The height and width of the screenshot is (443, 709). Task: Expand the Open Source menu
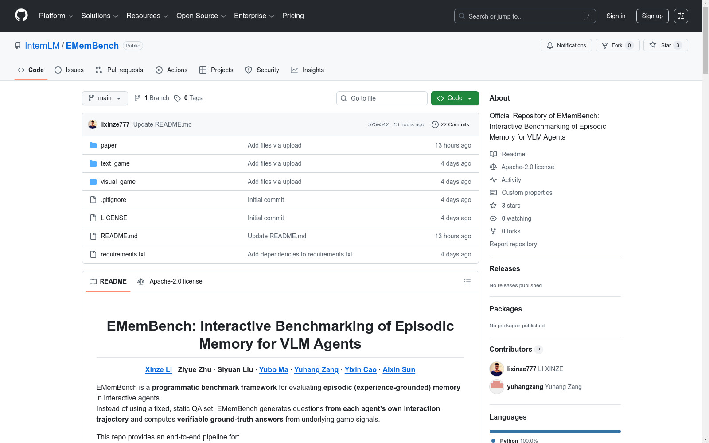(201, 16)
